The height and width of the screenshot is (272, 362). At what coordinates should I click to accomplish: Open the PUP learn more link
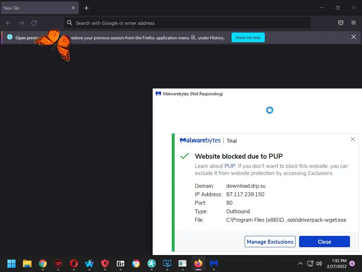coord(230,166)
